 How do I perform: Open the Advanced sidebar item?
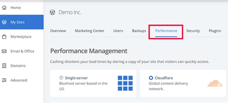pyautogui.click(x=22, y=80)
